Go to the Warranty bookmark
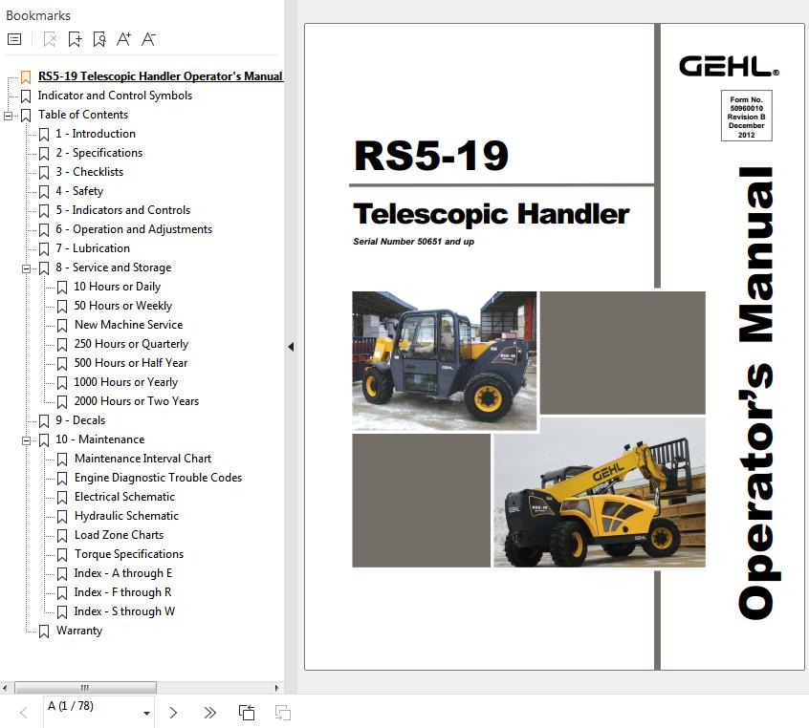 coord(78,631)
